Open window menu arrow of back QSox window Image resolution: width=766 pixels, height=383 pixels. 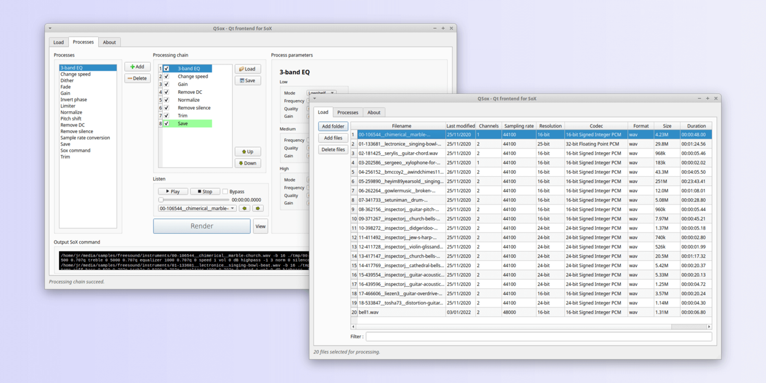(50, 28)
